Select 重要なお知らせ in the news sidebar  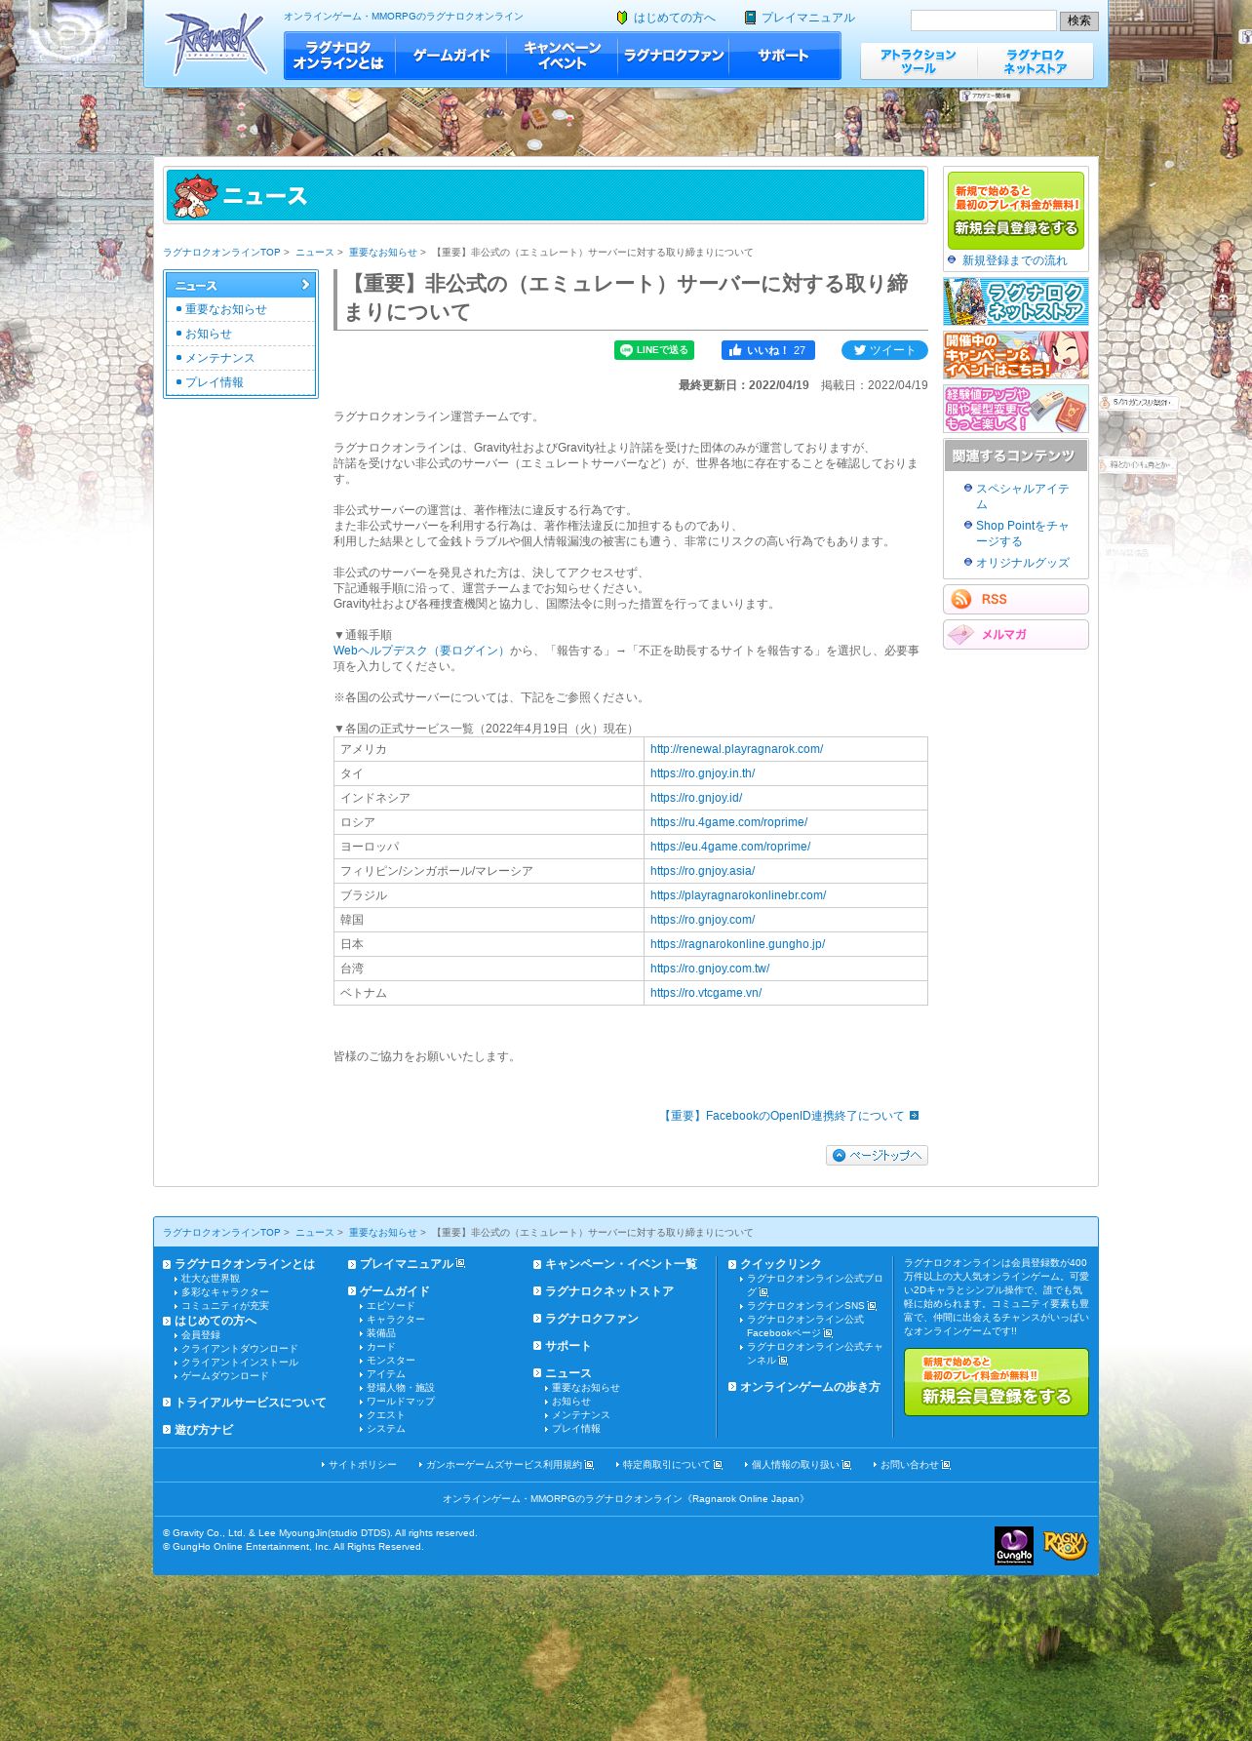coord(225,309)
